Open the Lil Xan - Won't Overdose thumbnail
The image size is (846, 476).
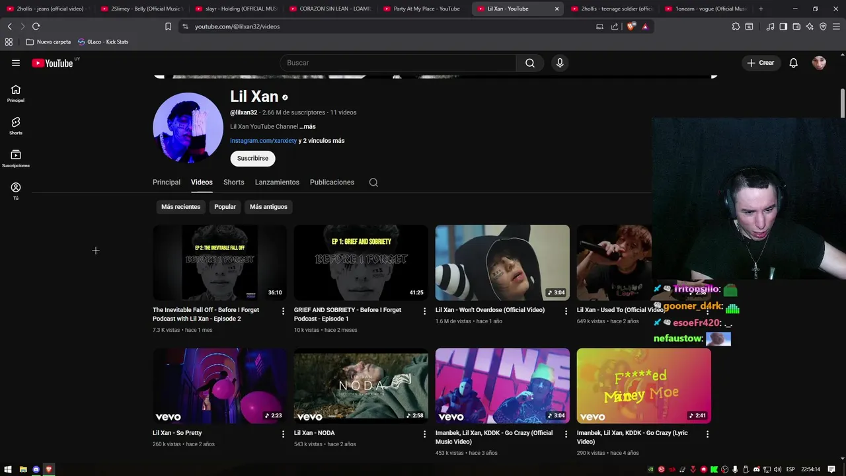point(502,262)
